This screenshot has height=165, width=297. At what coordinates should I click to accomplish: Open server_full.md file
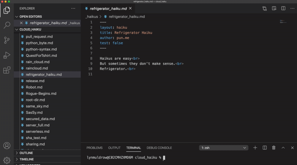47,125
